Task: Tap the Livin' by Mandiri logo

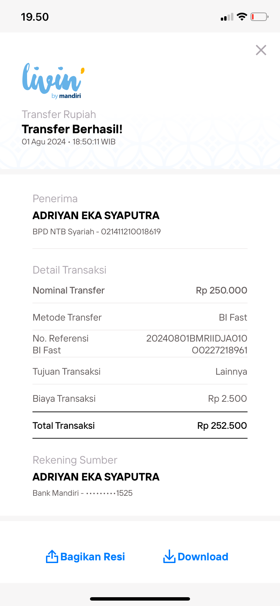Action: pos(53,81)
